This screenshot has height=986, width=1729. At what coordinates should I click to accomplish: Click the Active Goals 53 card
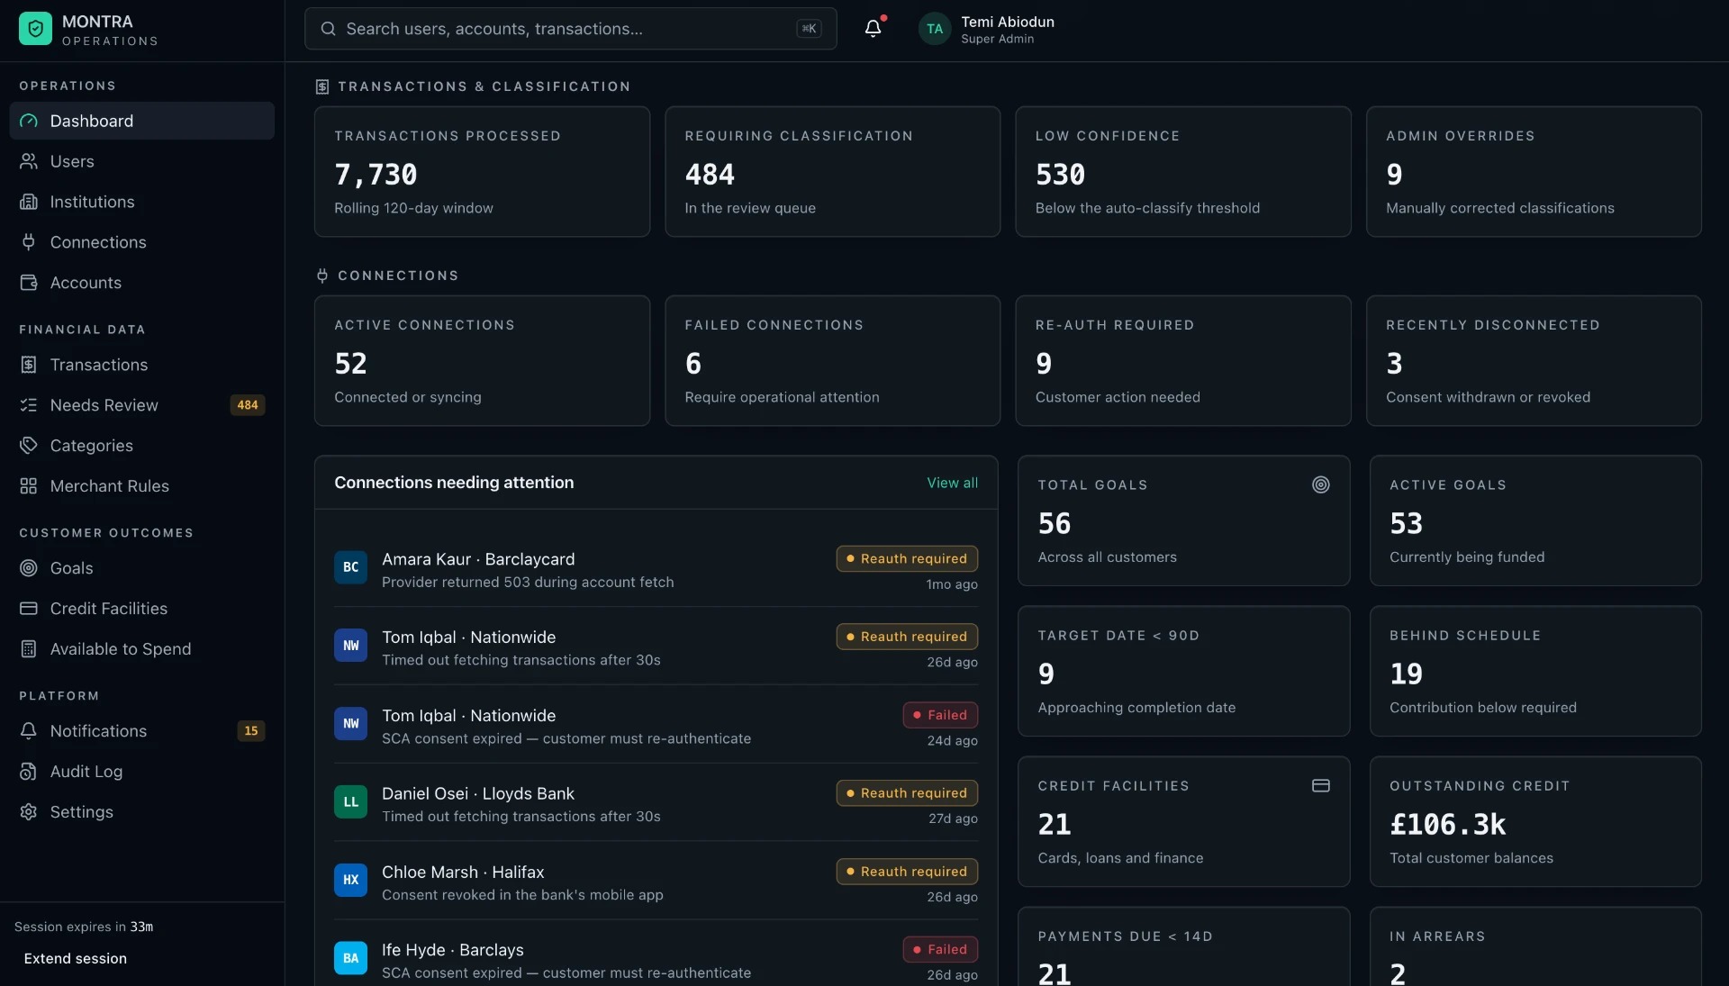point(1535,520)
